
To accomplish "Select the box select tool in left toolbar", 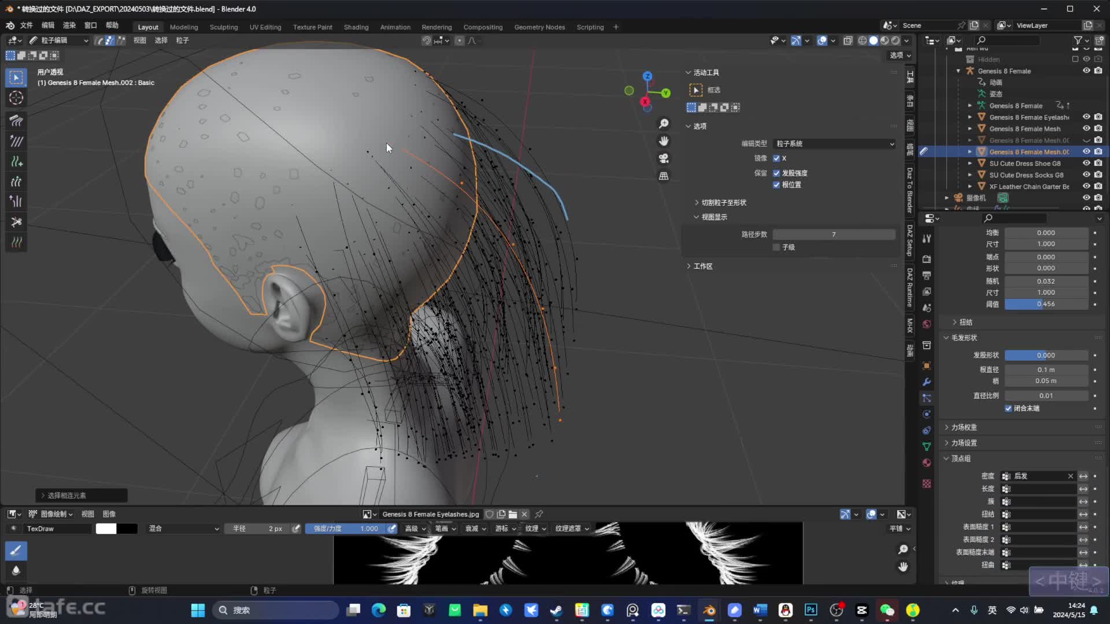I will click(x=16, y=77).
